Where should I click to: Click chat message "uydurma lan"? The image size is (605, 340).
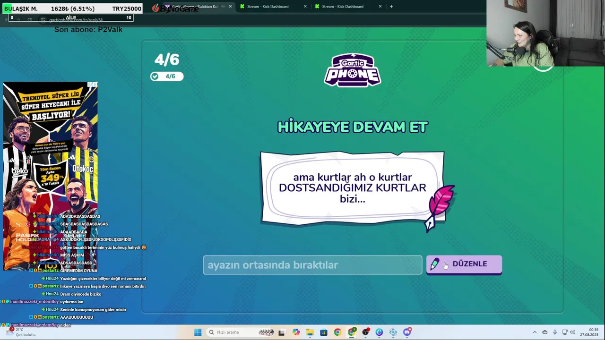(71, 302)
